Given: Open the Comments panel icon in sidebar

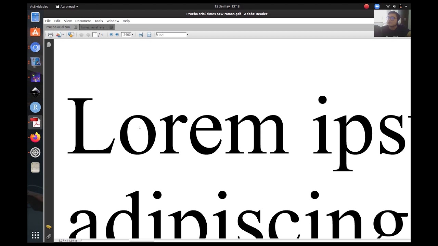Looking at the screenshot, I should click(x=49, y=227).
